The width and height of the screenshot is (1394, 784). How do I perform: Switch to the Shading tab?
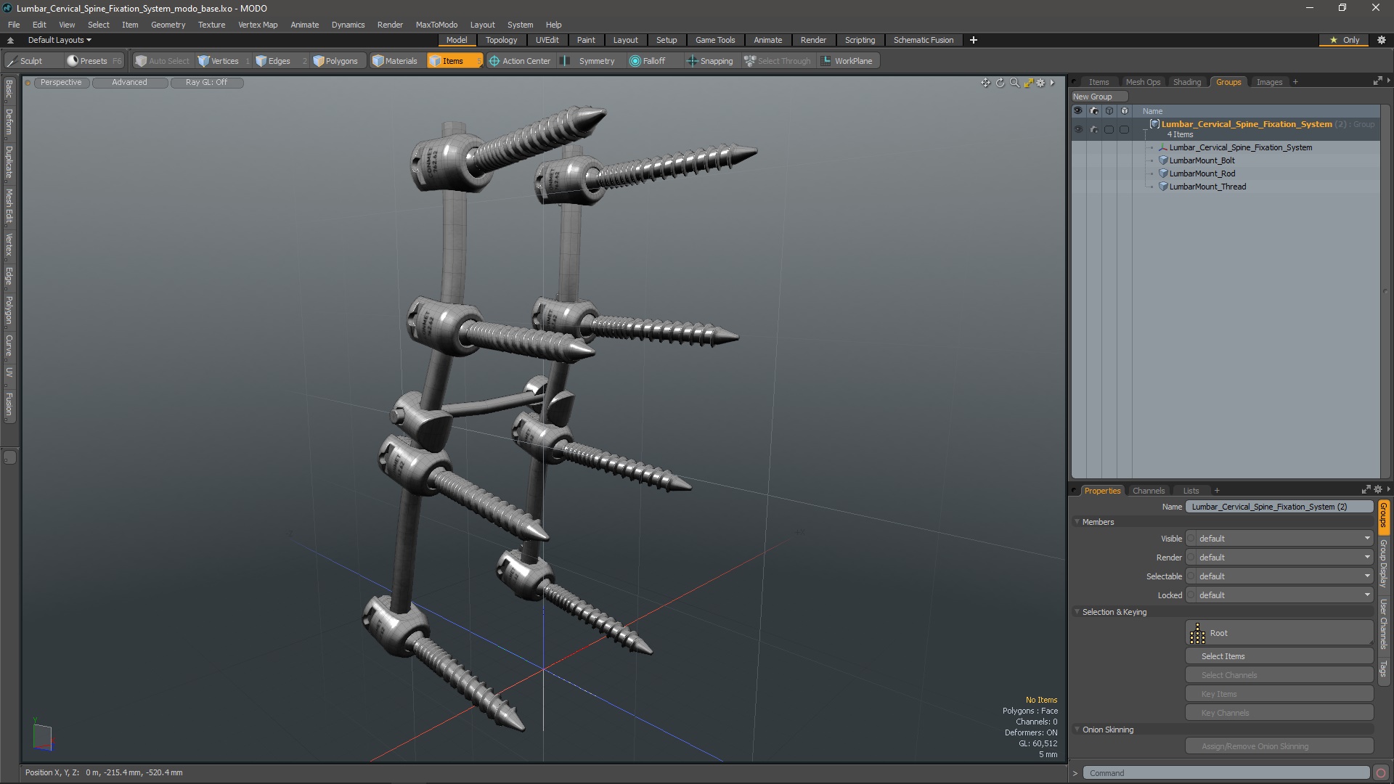[1186, 82]
